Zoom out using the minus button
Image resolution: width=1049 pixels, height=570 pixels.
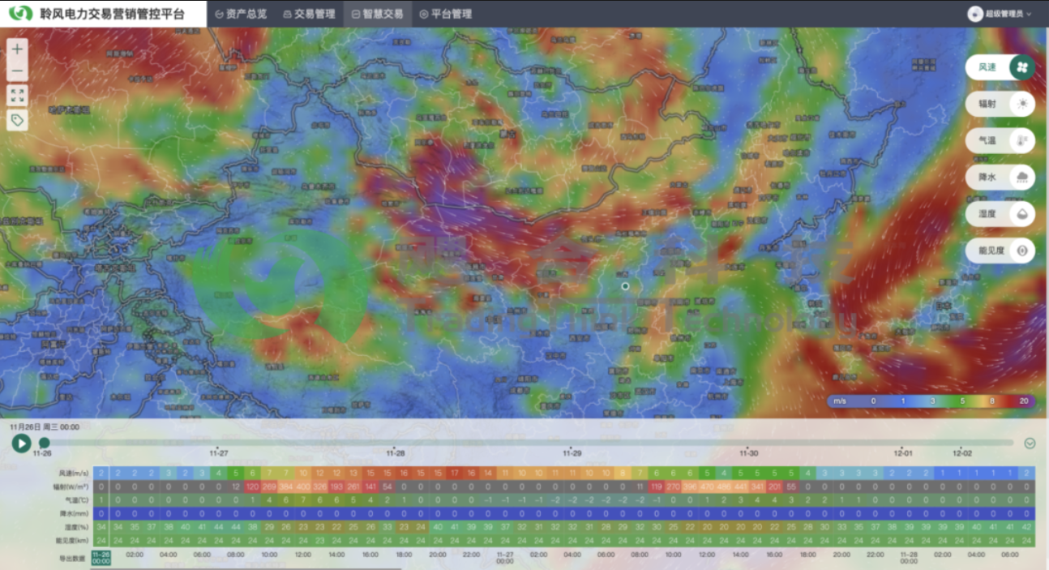click(x=17, y=71)
